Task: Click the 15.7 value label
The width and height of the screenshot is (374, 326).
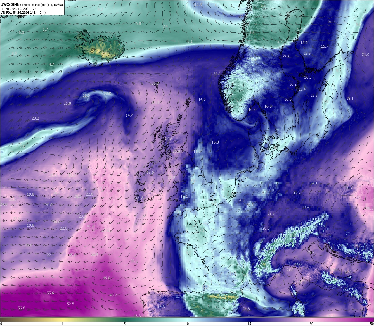Action: [325, 46]
